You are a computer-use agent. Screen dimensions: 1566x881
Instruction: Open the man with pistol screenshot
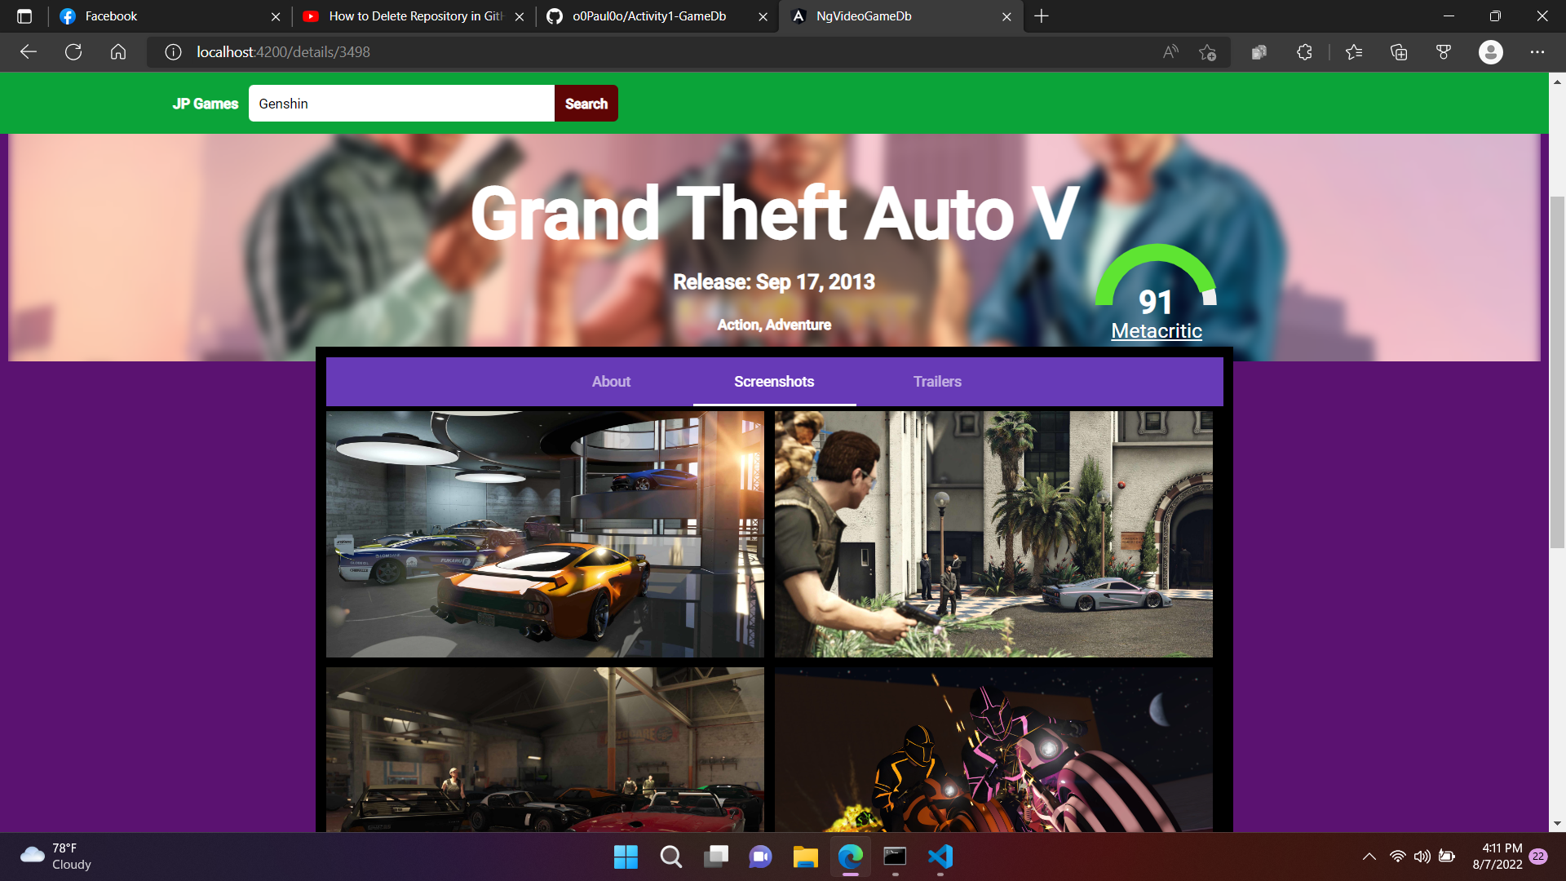993,534
